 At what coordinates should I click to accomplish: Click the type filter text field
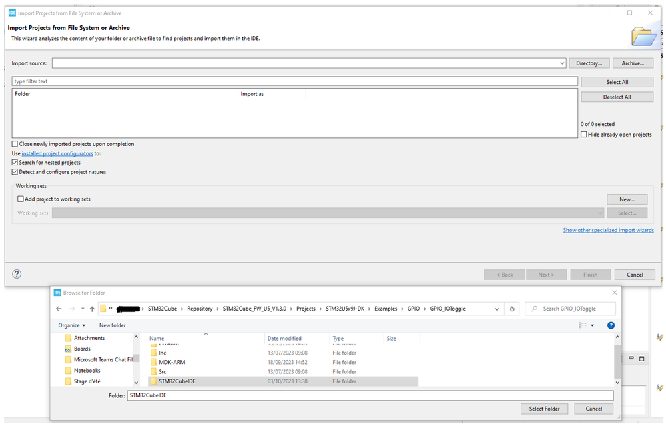(295, 81)
